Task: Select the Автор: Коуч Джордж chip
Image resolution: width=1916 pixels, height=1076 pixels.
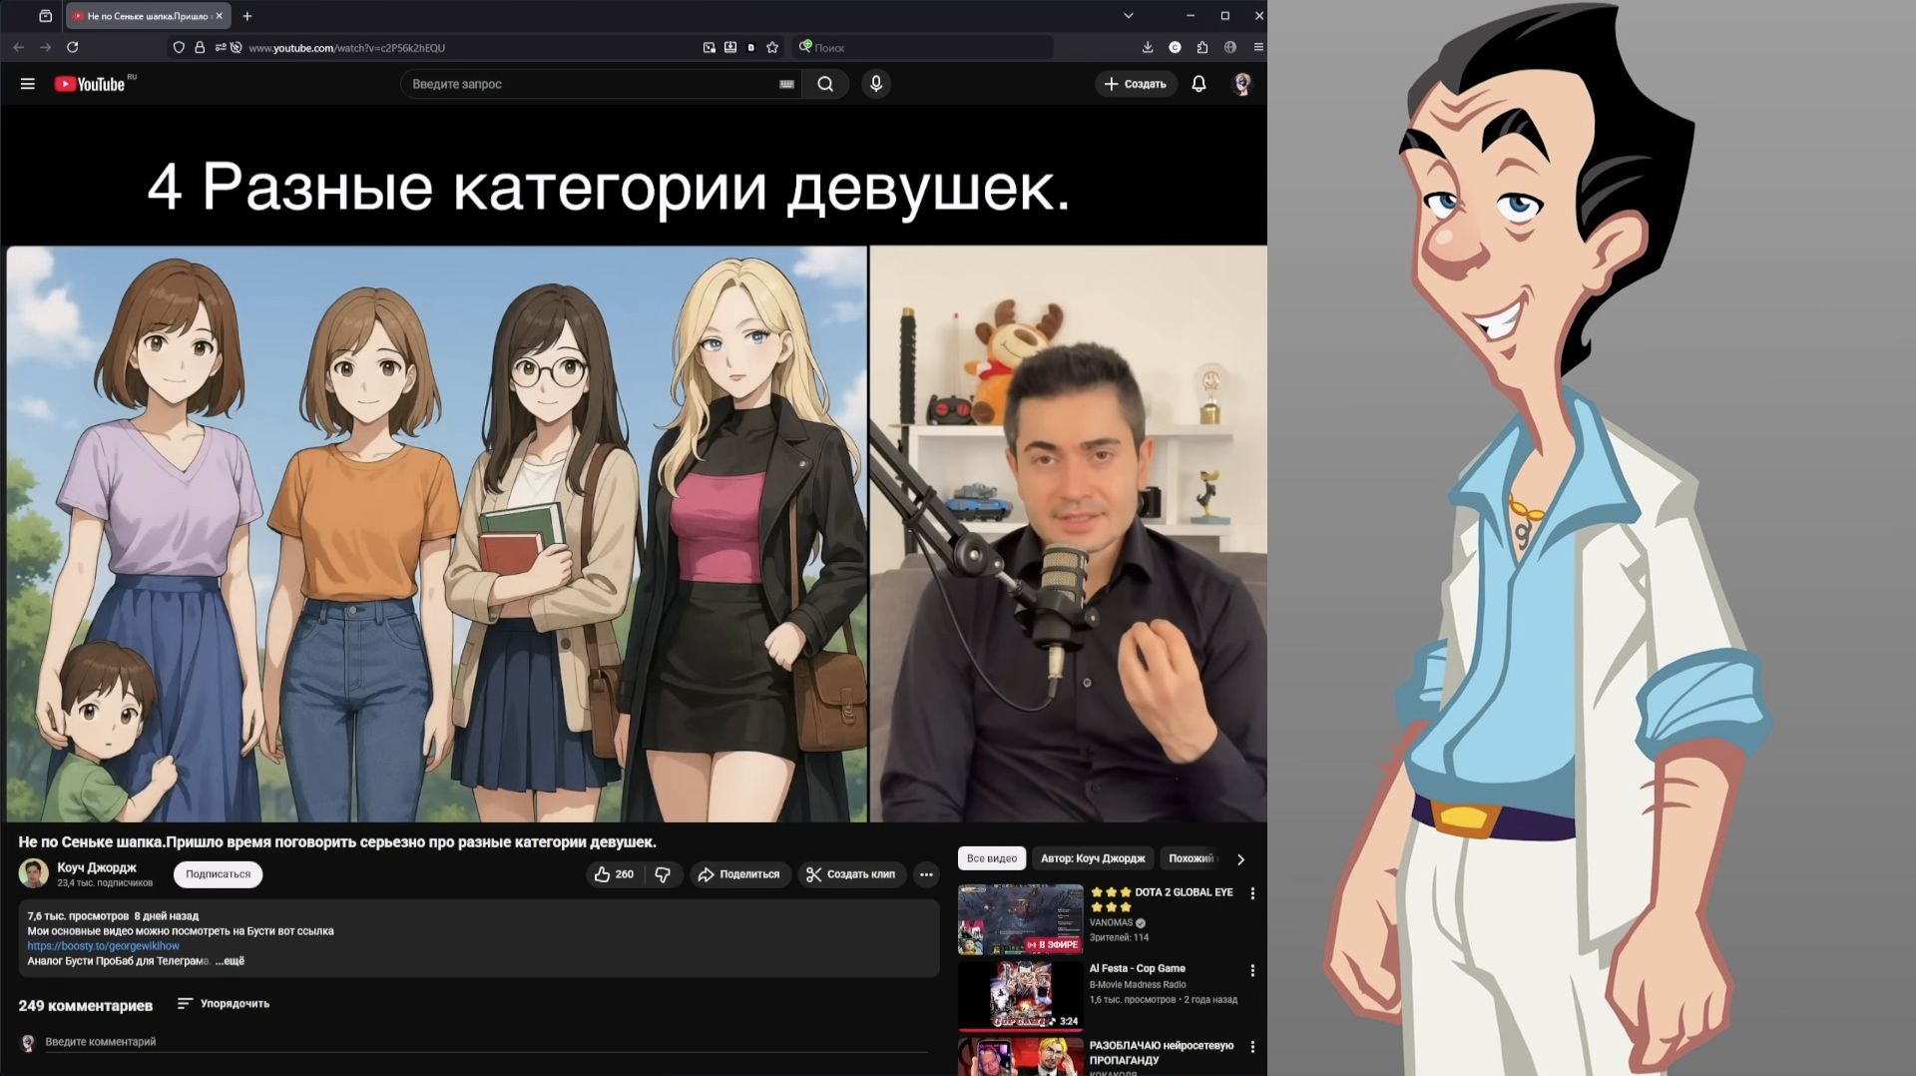Action: pyautogui.click(x=1092, y=858)
